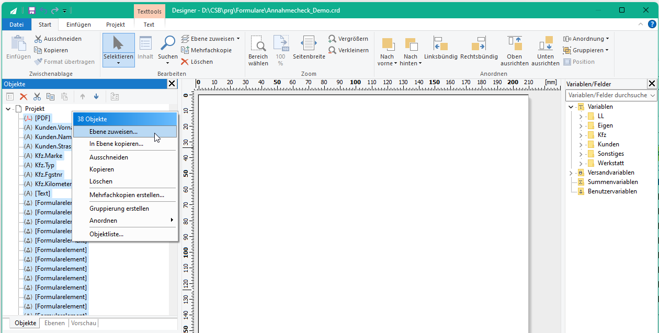Click Kopieren in the ribbon clipboard group
Viewport: 659px width, 333px height.
[x=51, y=50]
